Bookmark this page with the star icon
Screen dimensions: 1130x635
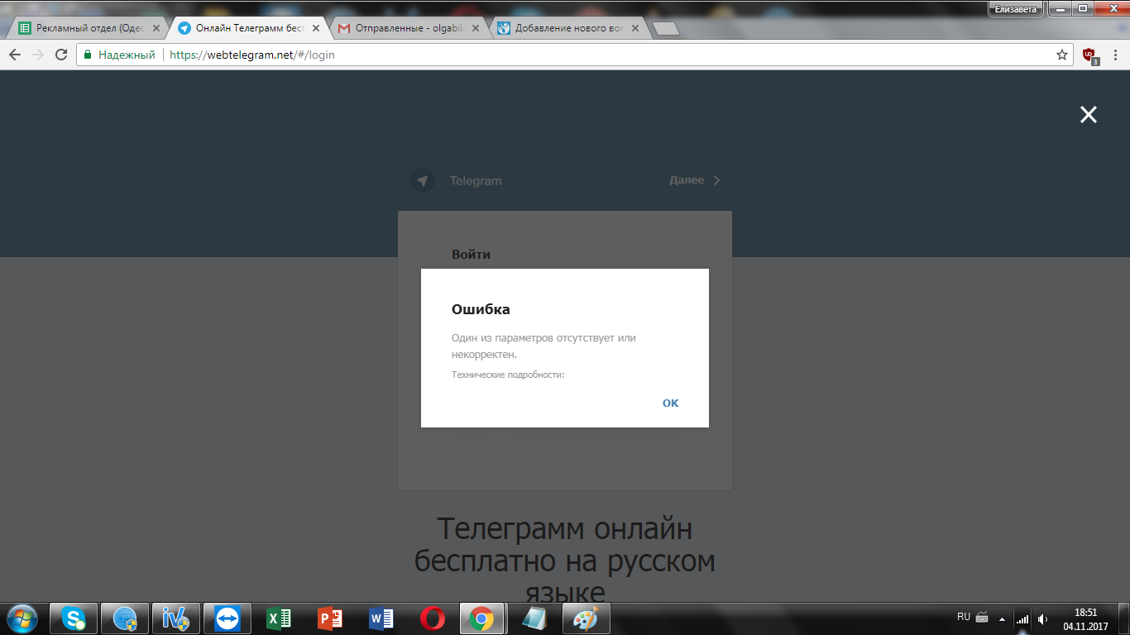point(1062,55)
